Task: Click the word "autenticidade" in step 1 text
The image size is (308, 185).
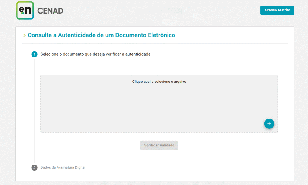Action: [138, 54]
